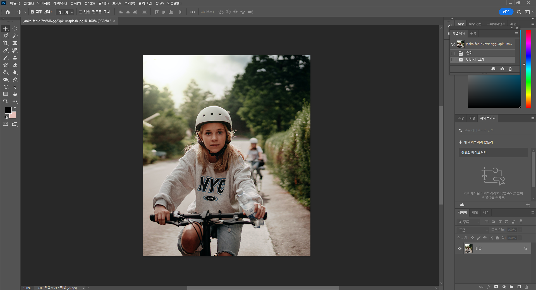
Task: Select the History Brush tool in toolbox
Action: (6, 65)
